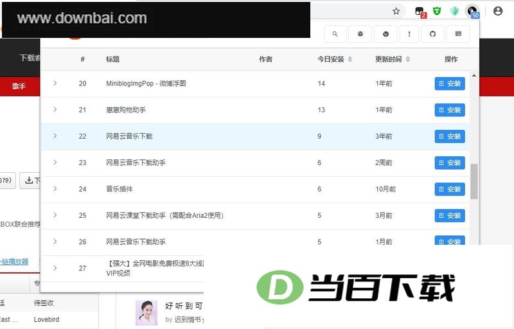Viewport: 514px width, 329px height.
Task: Sort by 更新时间 column arrows
Action: [408, 59]
